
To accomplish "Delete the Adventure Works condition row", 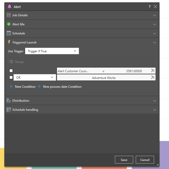I will coord(153,77).
